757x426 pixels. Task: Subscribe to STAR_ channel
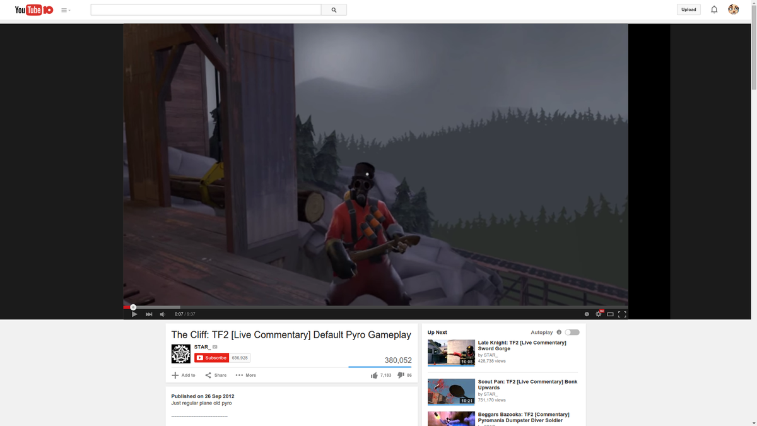click(211, 358)
